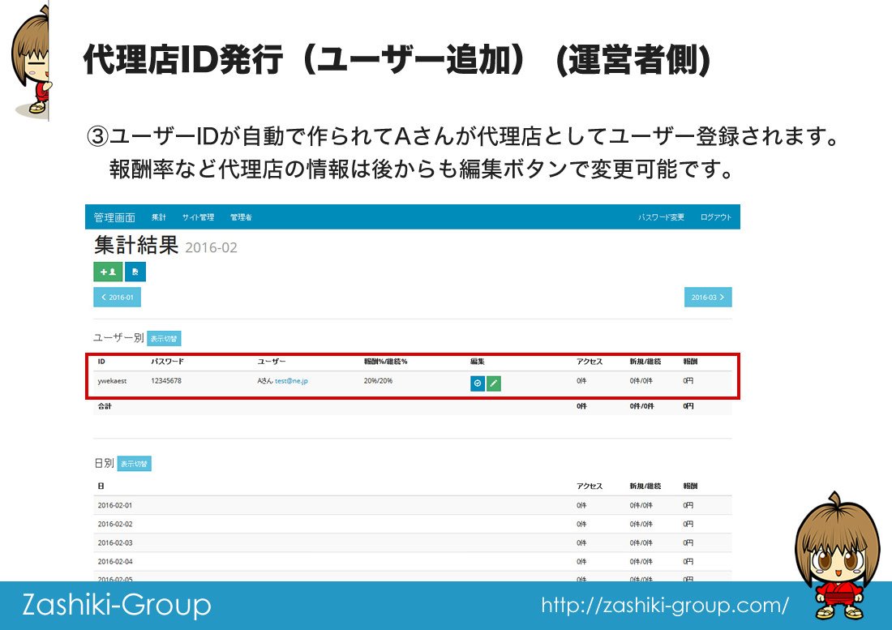Image resolution: width=892 pixels, height=630 pixels.
Task: Click the zashiki-group.com URL in footer
Action: 665,606
